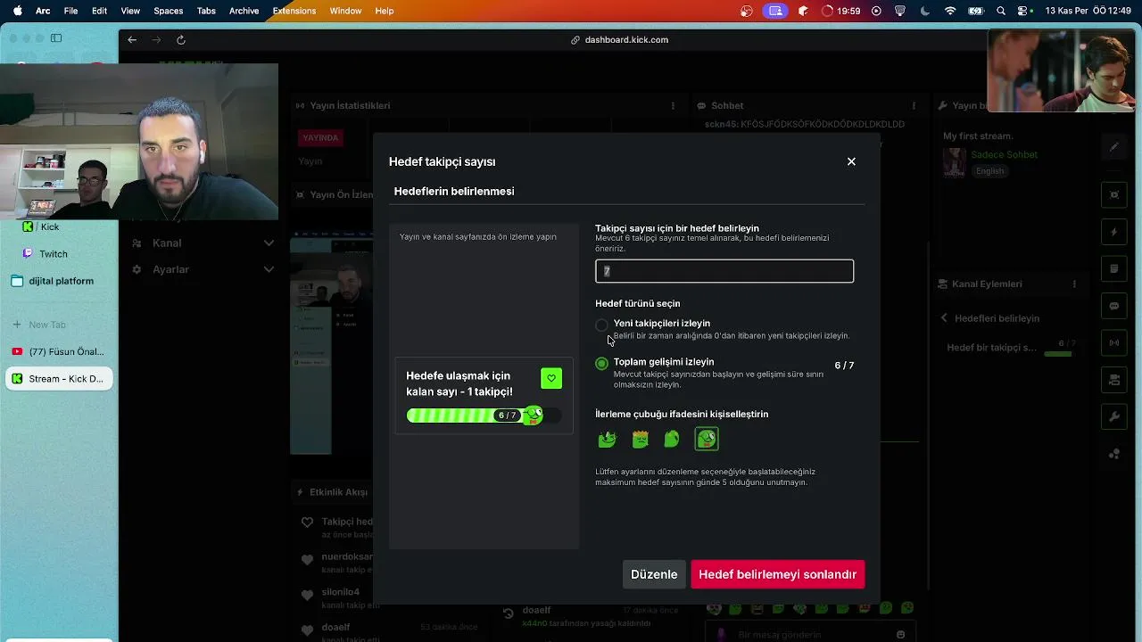Click the browser forward arrow
Image resolution: width=1142 pixels, height=642 pixels.
coord(156,39)
